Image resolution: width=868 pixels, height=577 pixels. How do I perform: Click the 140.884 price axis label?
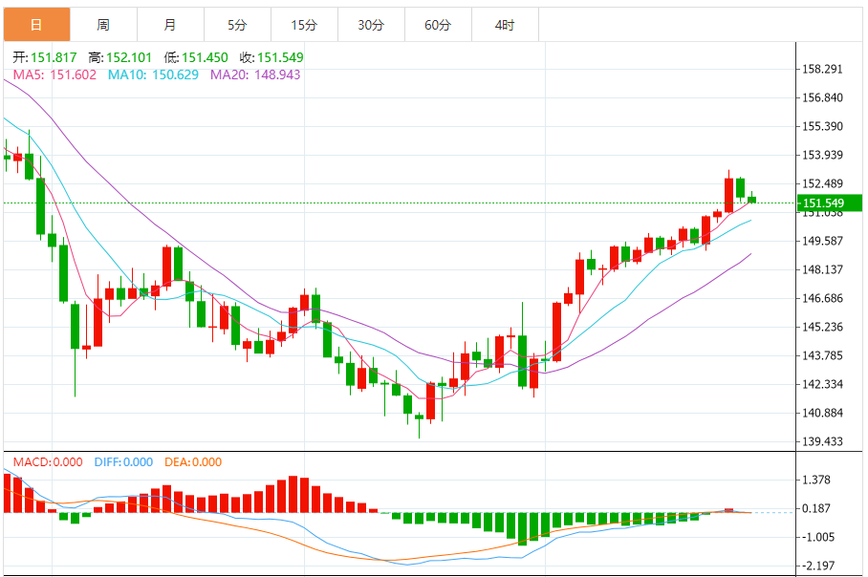[x=823, y=414]
